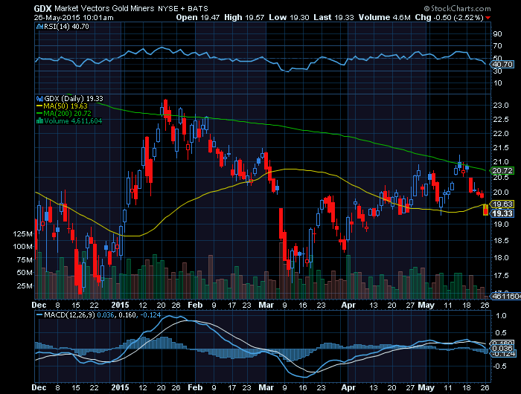Click the green line marker for MA(200)
The image size is (521, 394).
tap(39, 114)
